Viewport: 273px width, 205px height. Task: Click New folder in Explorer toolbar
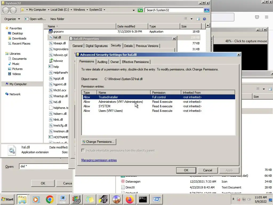[x=57, y=19]
